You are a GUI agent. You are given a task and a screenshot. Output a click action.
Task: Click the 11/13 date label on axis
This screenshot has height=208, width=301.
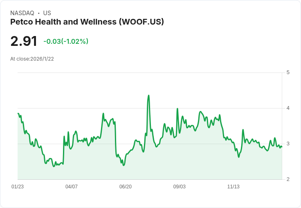tap(234, 186)
